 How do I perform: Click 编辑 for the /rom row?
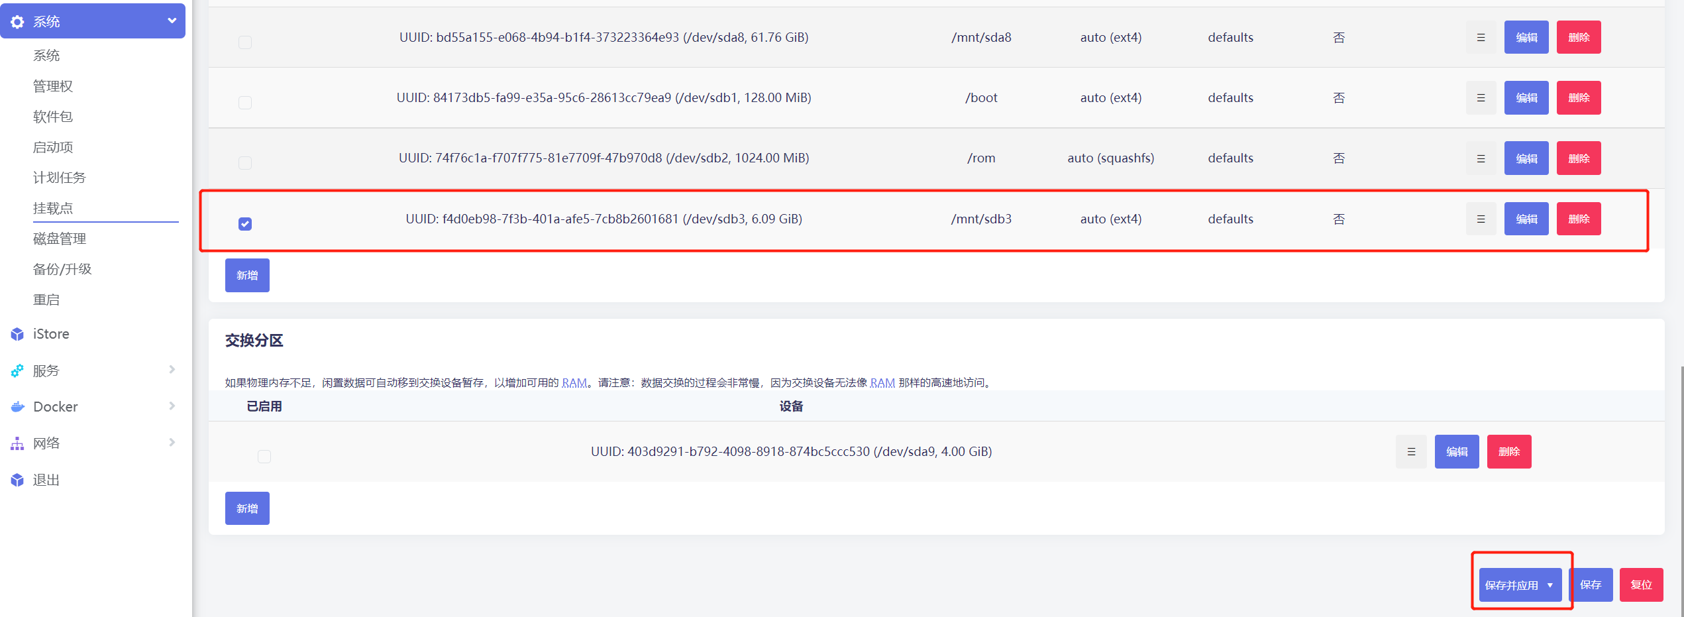1526,158
